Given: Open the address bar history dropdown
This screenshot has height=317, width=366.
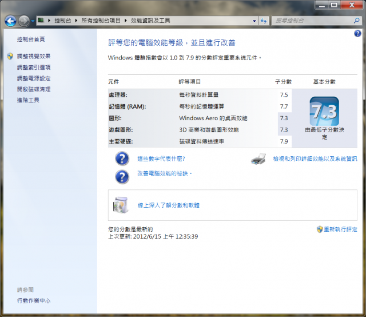Looking at the screenshot, I should pyautogui.click(x=254, y=21).
